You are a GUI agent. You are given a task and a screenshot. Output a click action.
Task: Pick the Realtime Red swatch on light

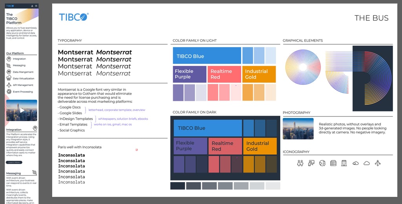pos(224,74)
